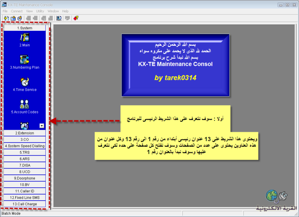Click the connect-to-PBX target icon in toolbar
299x217 pixels.
tap(20, 18)
